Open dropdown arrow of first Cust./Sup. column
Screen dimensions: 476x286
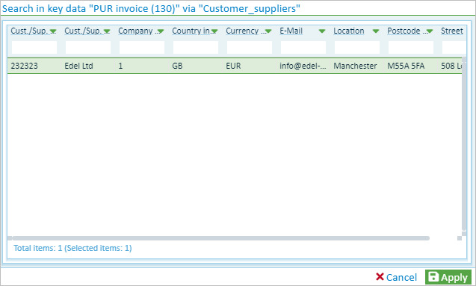53,31
